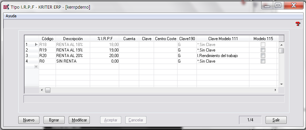Click the current-row arrow indicator on row 1
Screen dimensions: 306x130
pyautogui.click(x=36, y=45)
